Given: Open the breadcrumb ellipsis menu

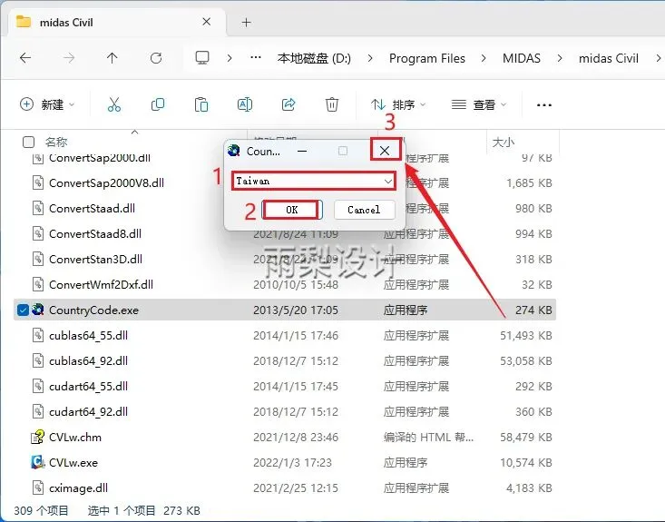Looking at the screenshot, I should point(256,57).
